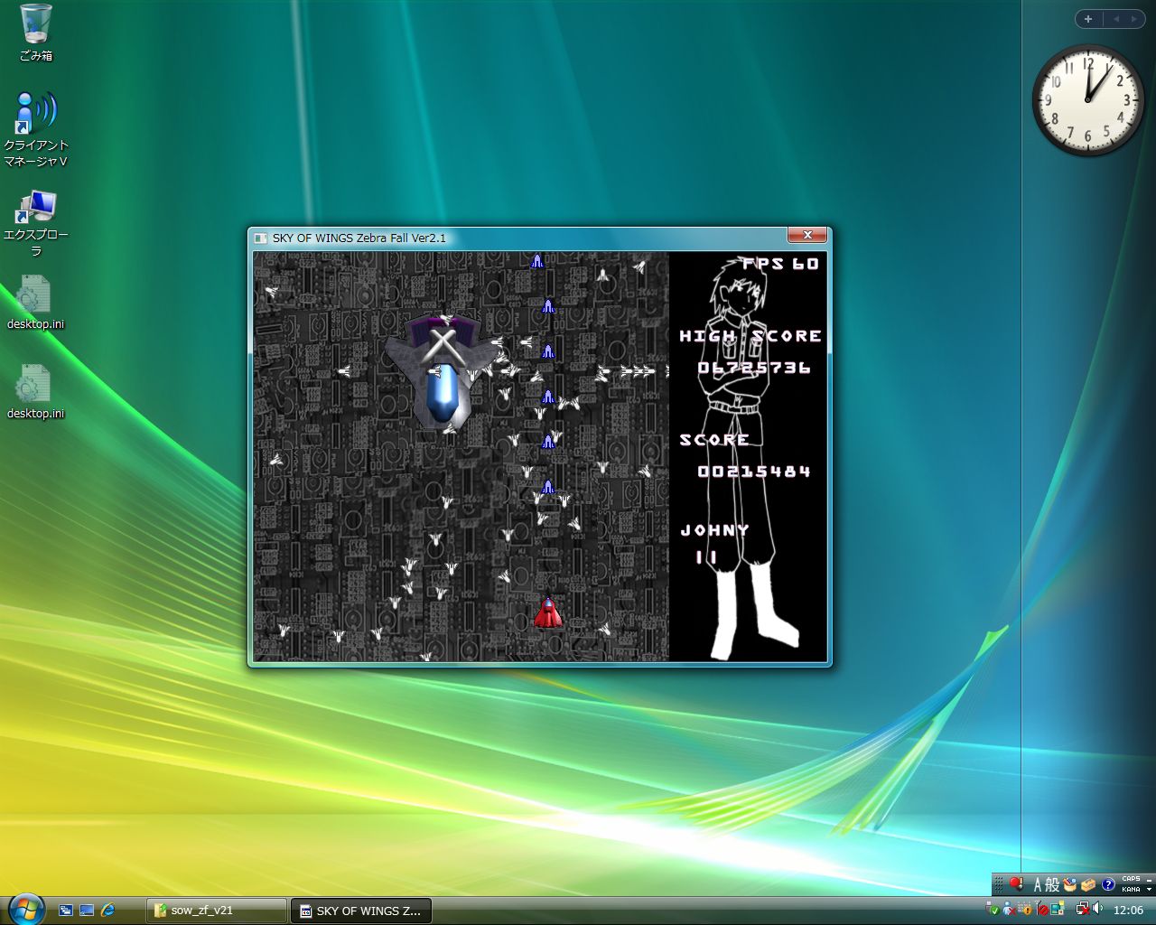
Task: Click the taskbar clock showing 12:06
Action: click(x=1129, y=910)
